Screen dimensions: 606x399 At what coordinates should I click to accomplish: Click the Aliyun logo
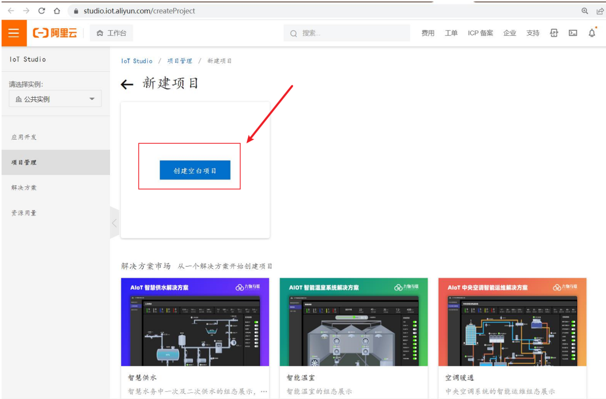[55, 33]
